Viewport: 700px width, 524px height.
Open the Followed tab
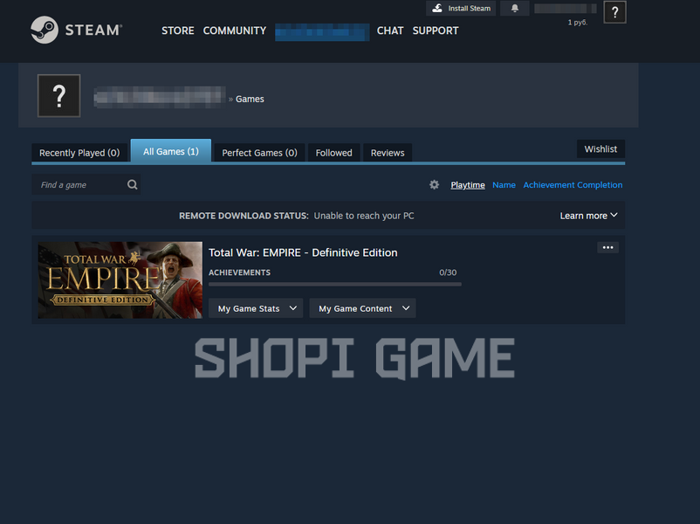(334, 153)
